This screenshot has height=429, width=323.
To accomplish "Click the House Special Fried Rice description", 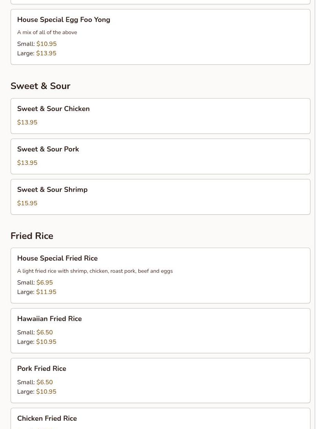I will pos(95,271).
